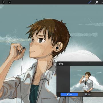Screen dimensions: 103x103
Task: Click the 参考 reference panel title
Action: coord(61,64)
